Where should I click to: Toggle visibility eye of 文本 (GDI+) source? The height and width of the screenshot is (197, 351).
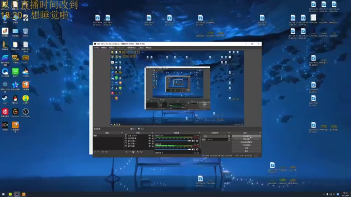(x=150, y=136)
